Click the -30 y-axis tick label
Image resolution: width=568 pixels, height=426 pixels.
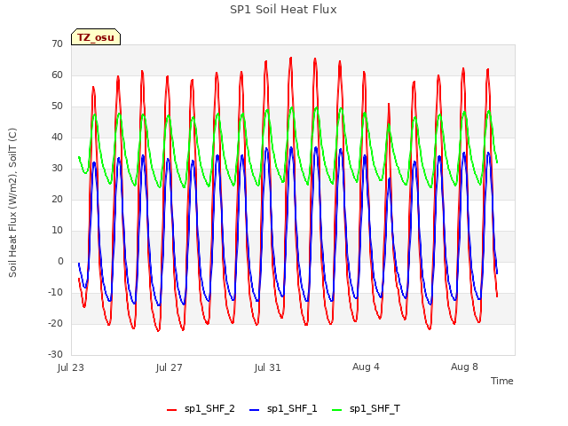(x=55, y=355)
